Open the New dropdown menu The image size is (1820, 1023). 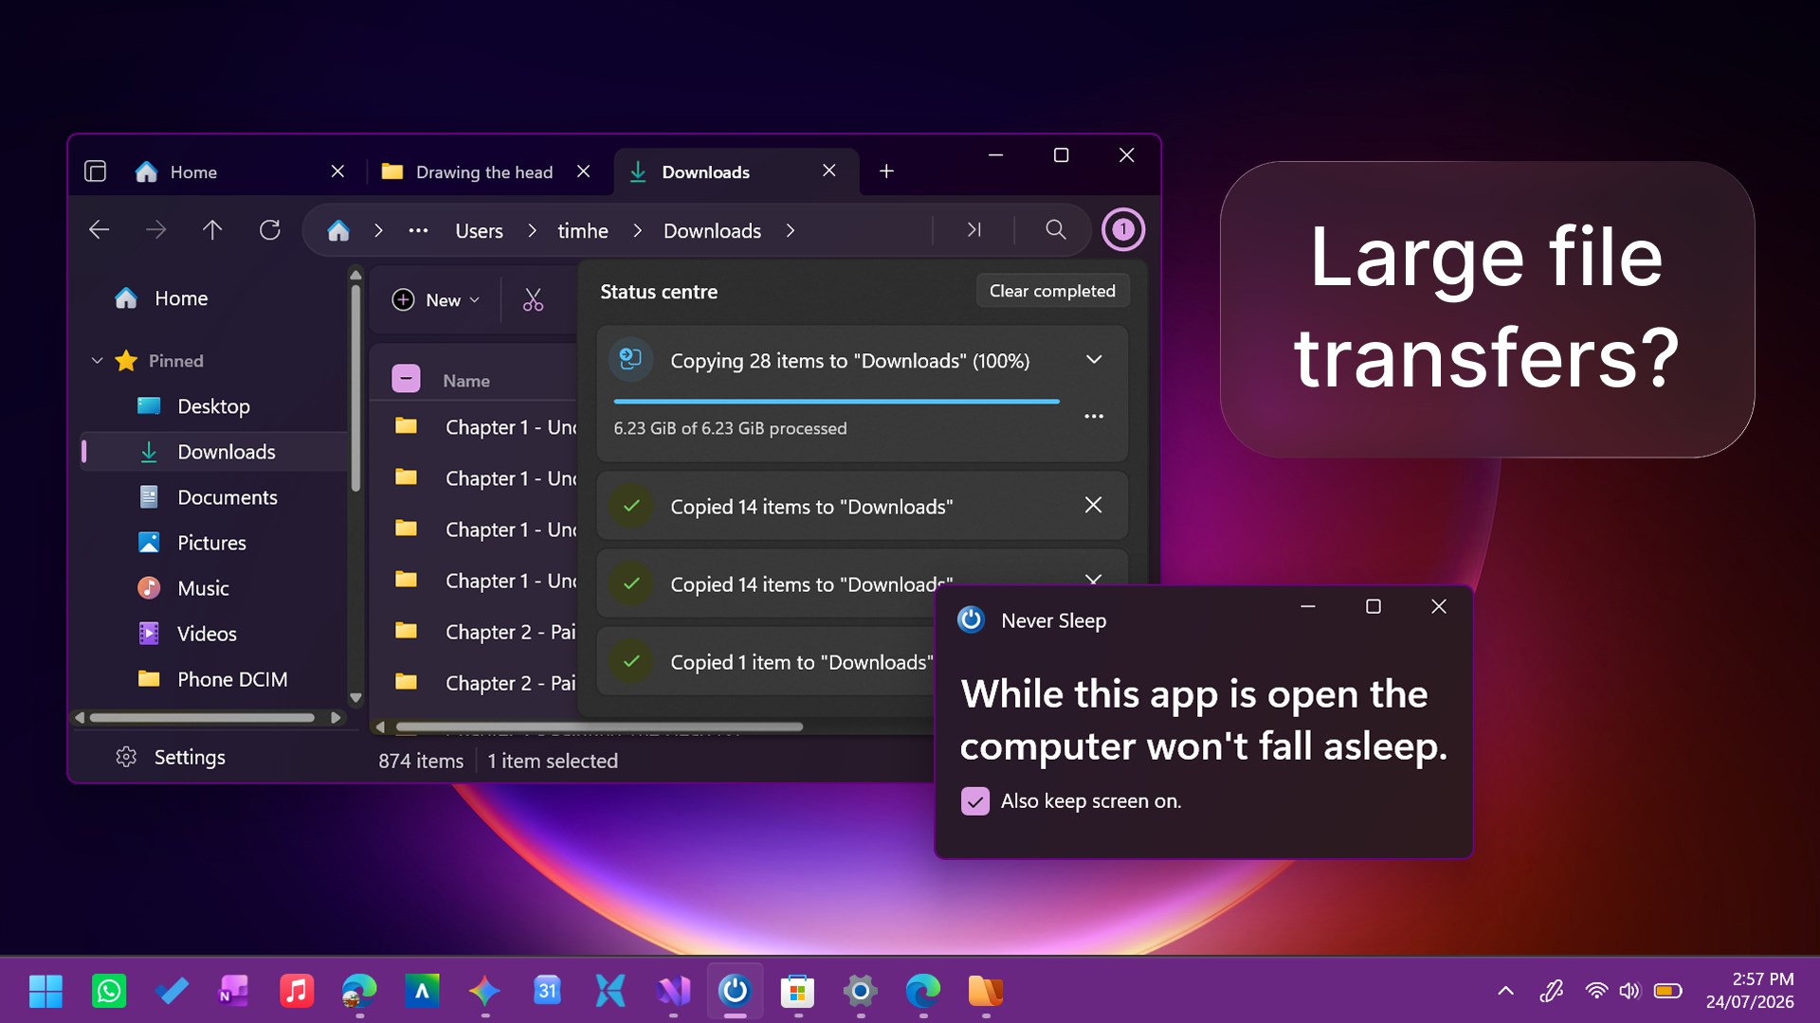436,300
